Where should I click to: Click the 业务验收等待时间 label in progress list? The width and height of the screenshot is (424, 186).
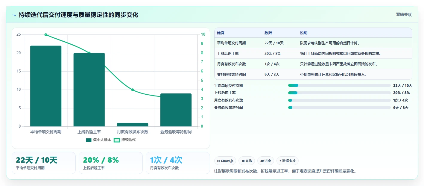(x=229, y=108)
